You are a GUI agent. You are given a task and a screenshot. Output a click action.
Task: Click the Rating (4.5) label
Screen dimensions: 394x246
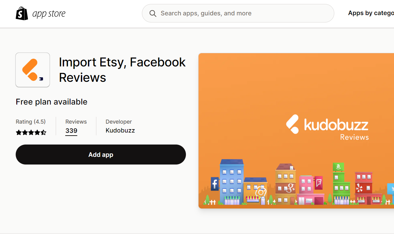click(x=30, y=122)
